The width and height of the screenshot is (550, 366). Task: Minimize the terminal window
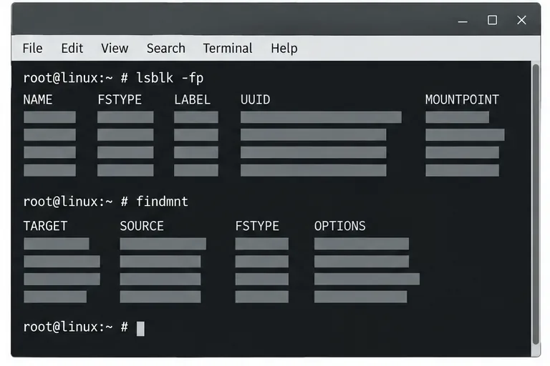(x=463, y=21)
